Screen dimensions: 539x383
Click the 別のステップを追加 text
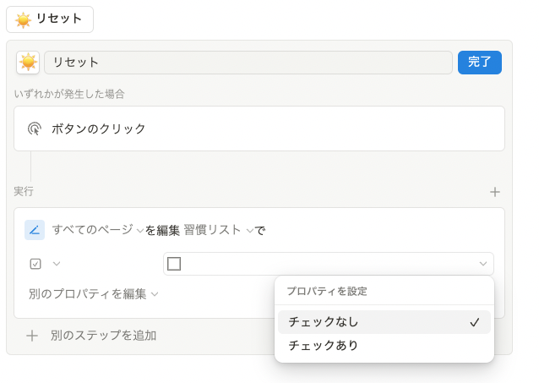pyautogui.click(x=103, y=336)
